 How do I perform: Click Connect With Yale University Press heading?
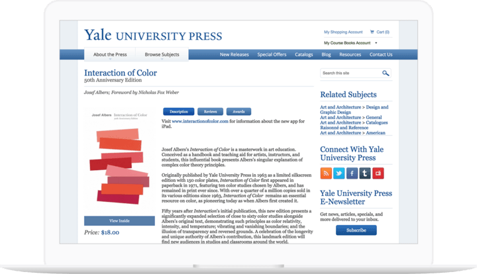coord(352,154)
